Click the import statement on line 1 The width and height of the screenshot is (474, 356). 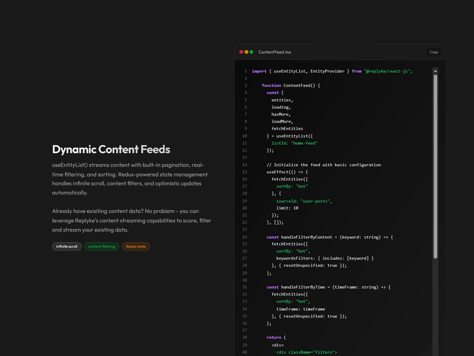332,71
